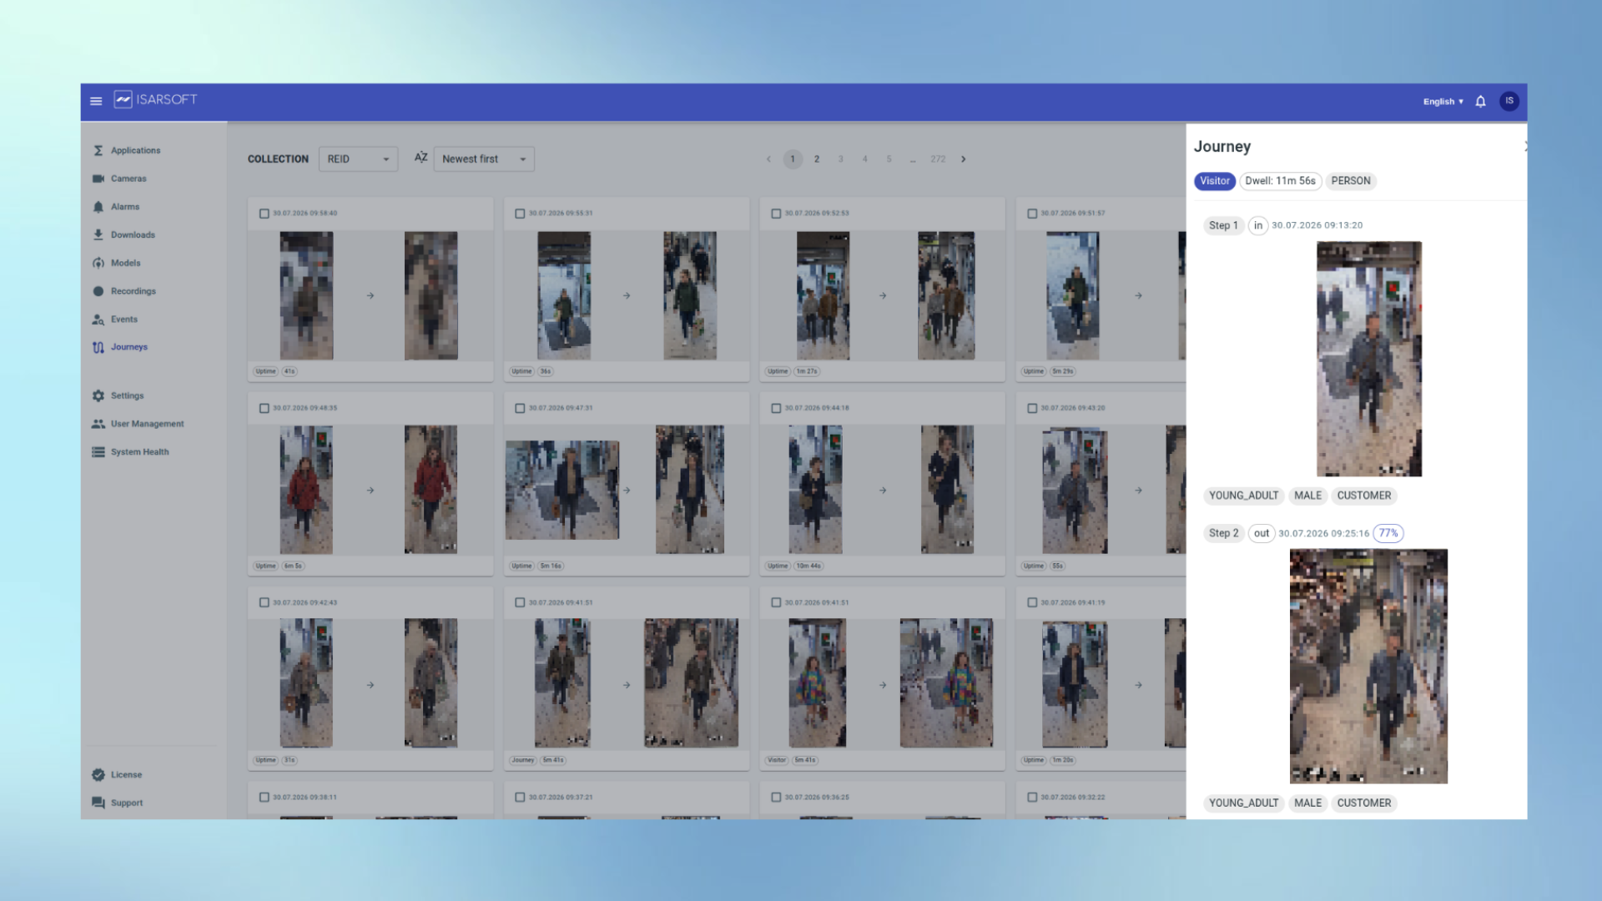Click the Alarms bell icon in sidebar
This screenshot has width=1602, height=901.
coord(98,207)
